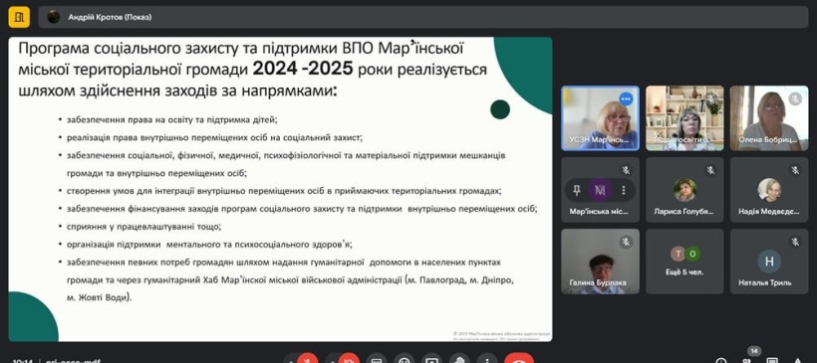Open participants panel showing 14 people
The height and width of the screenshot is (363, 817).
(746, 359)
